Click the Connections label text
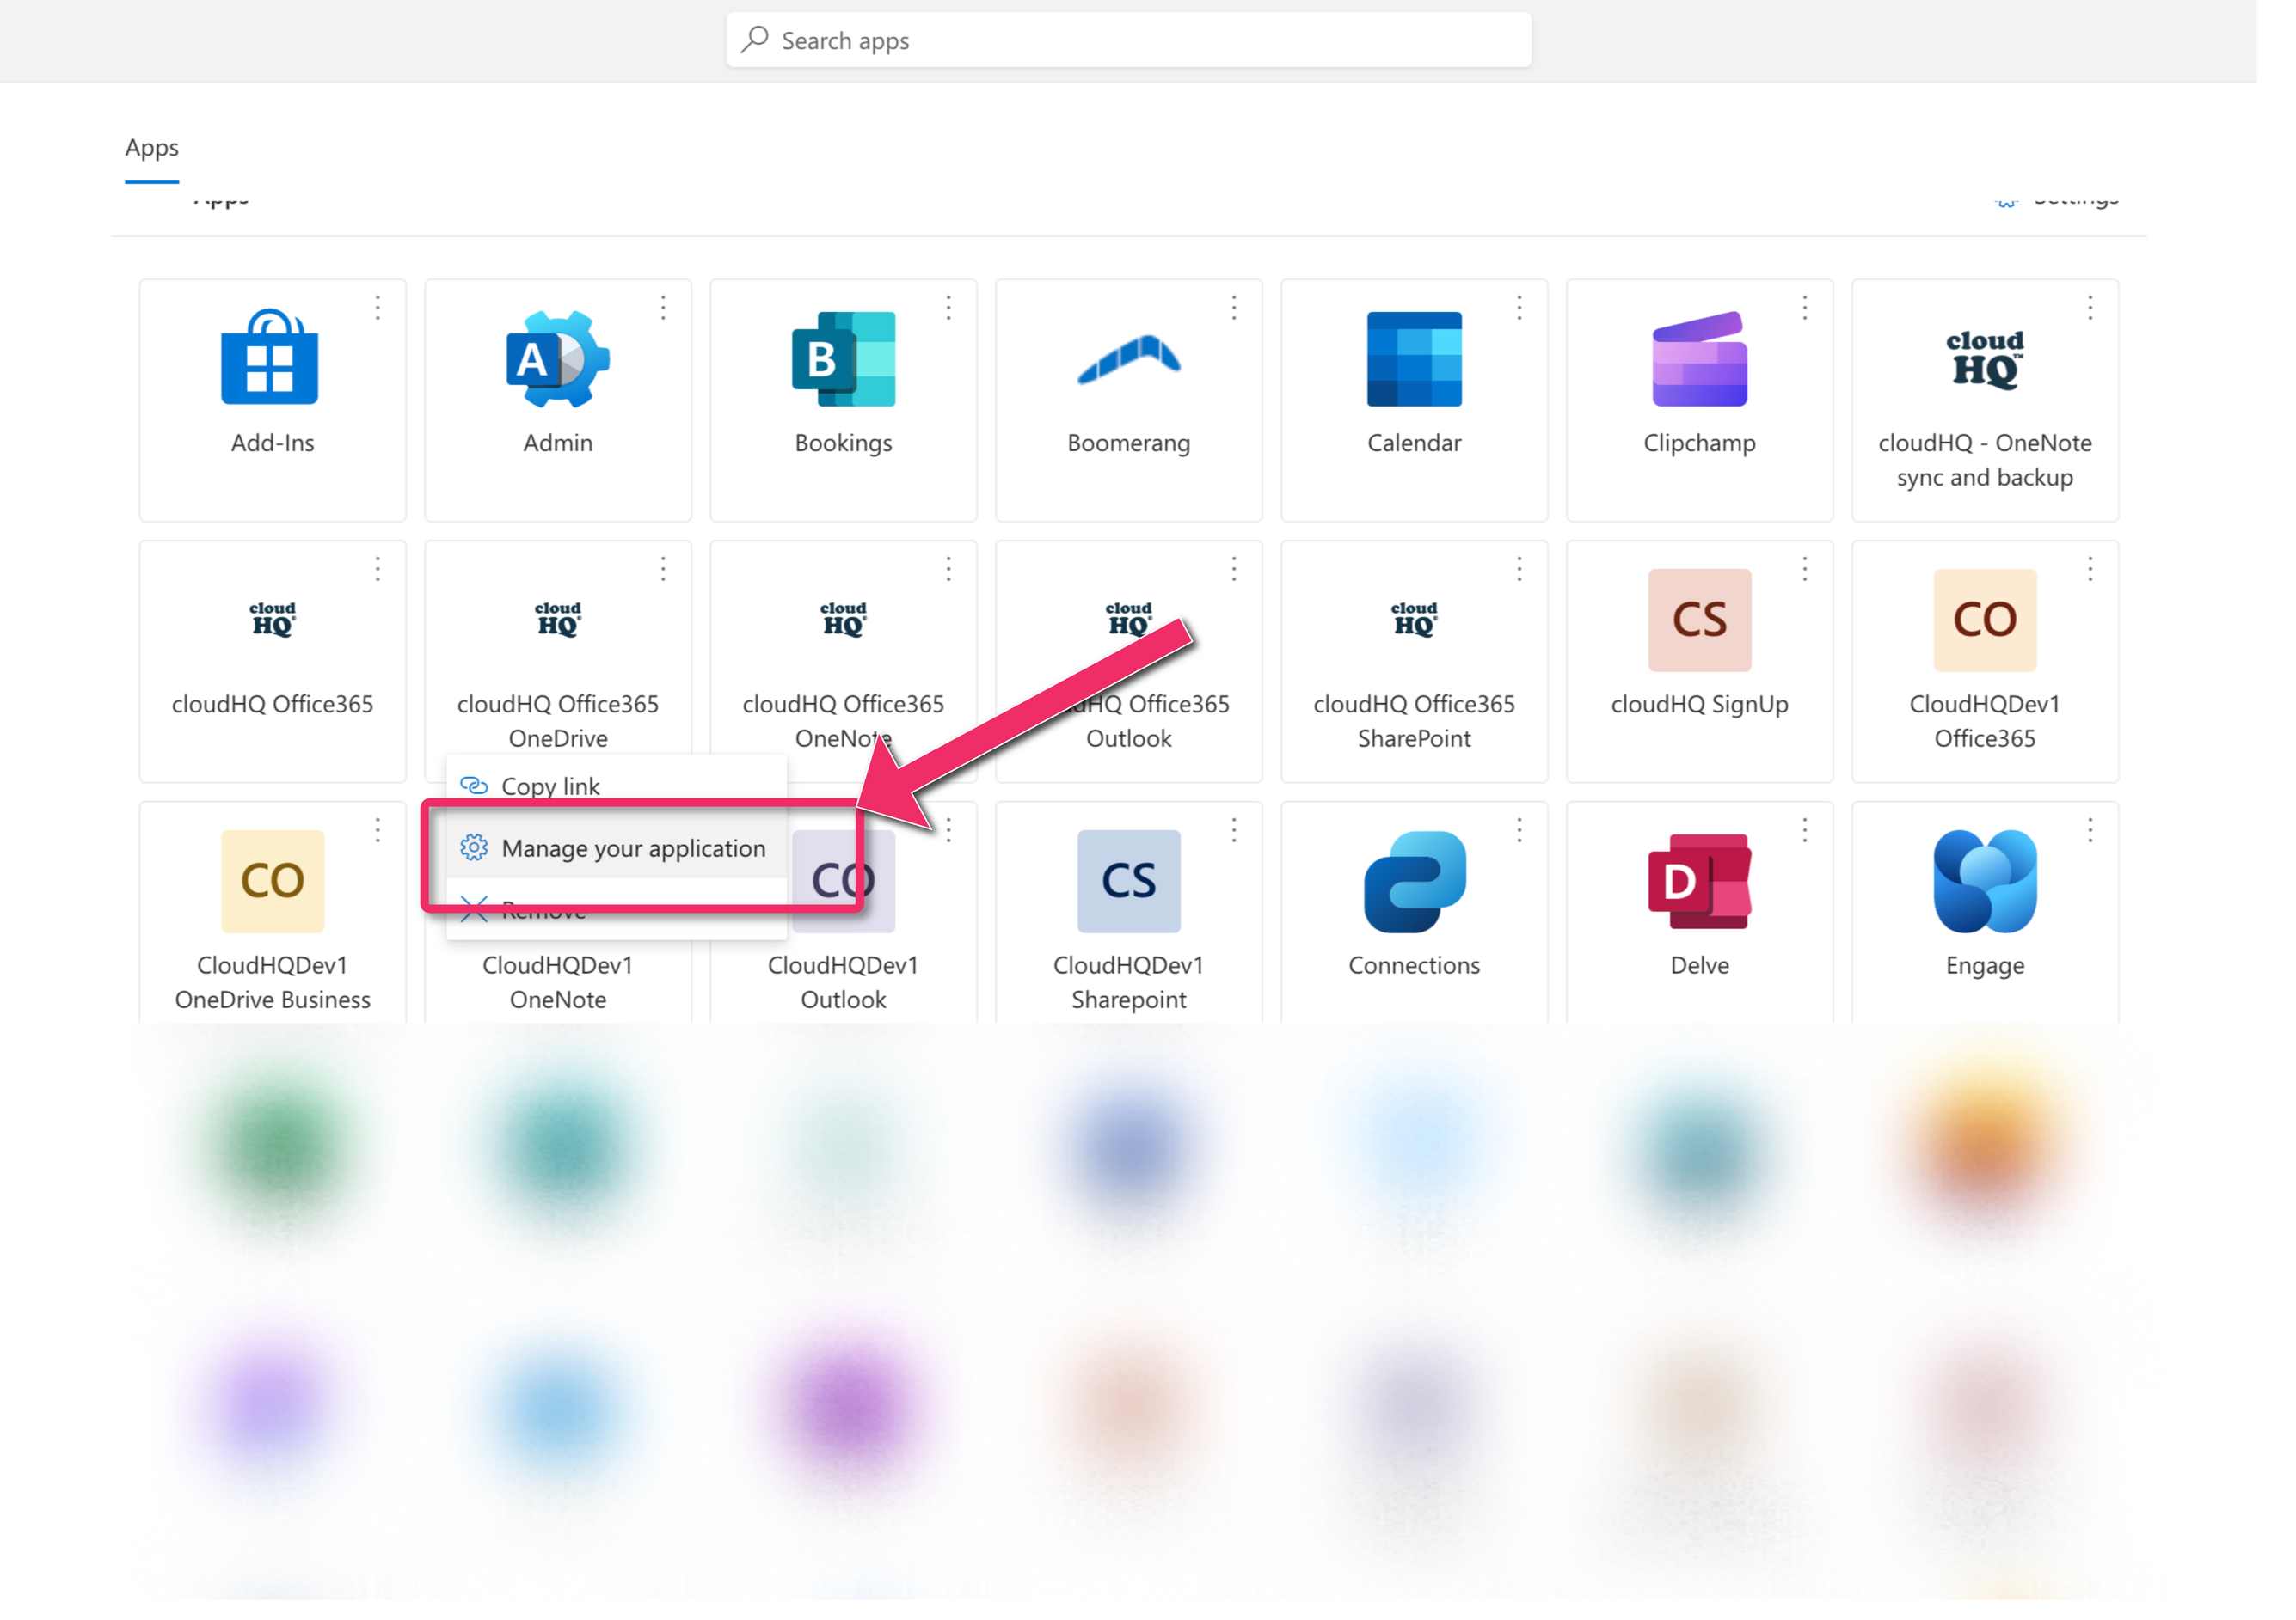Image resolution: width=2296 pixels, height=1620 pixels. pyautogui.click(x=1414, y=964)
